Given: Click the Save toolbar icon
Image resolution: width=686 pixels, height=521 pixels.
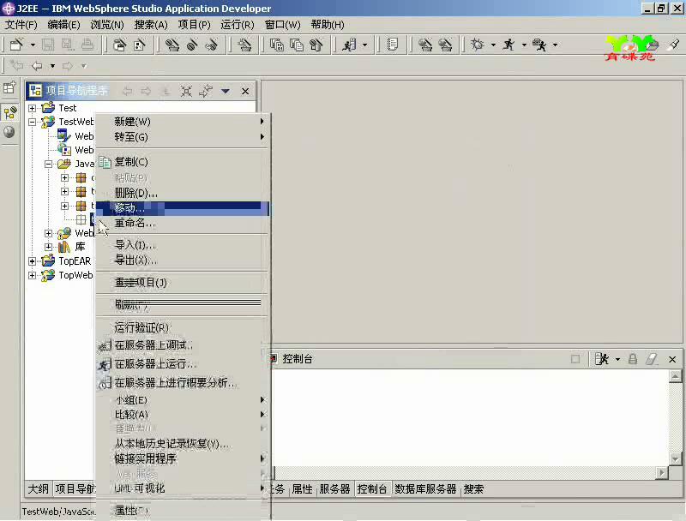Looking at the screenshot, I should point(48,45).
